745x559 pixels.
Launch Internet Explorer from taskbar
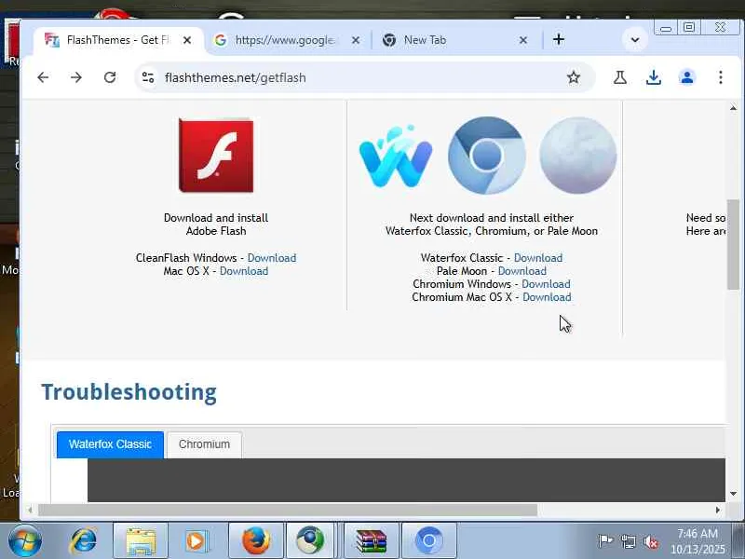click(83, 541)
